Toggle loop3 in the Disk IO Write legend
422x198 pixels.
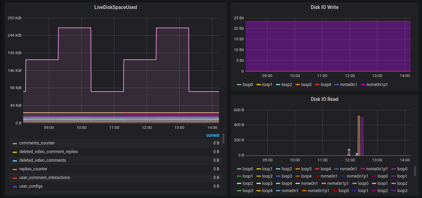tap(306, 84)
